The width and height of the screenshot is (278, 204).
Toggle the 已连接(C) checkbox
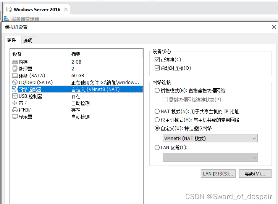click(x=157, y=60)
